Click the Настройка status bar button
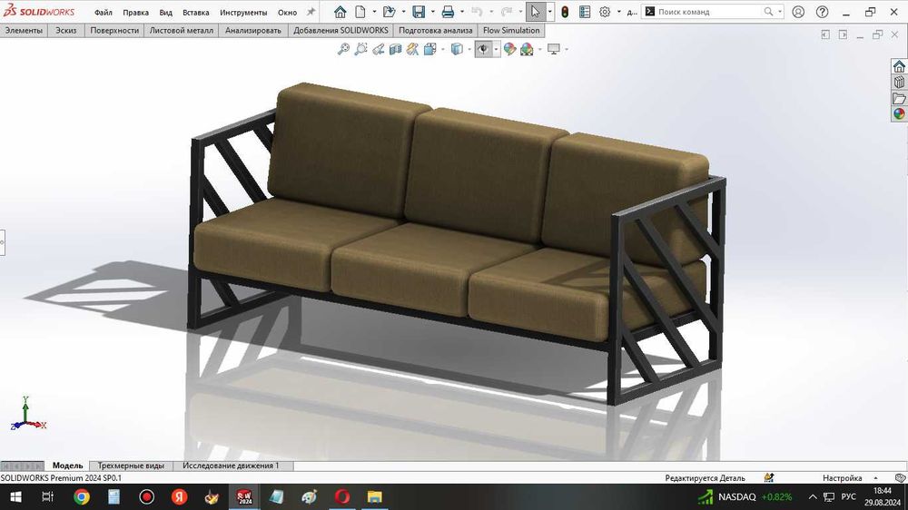 coord(842,478)
